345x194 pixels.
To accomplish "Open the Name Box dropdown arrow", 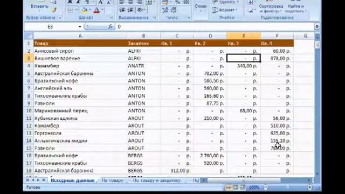I will (80, 27).
